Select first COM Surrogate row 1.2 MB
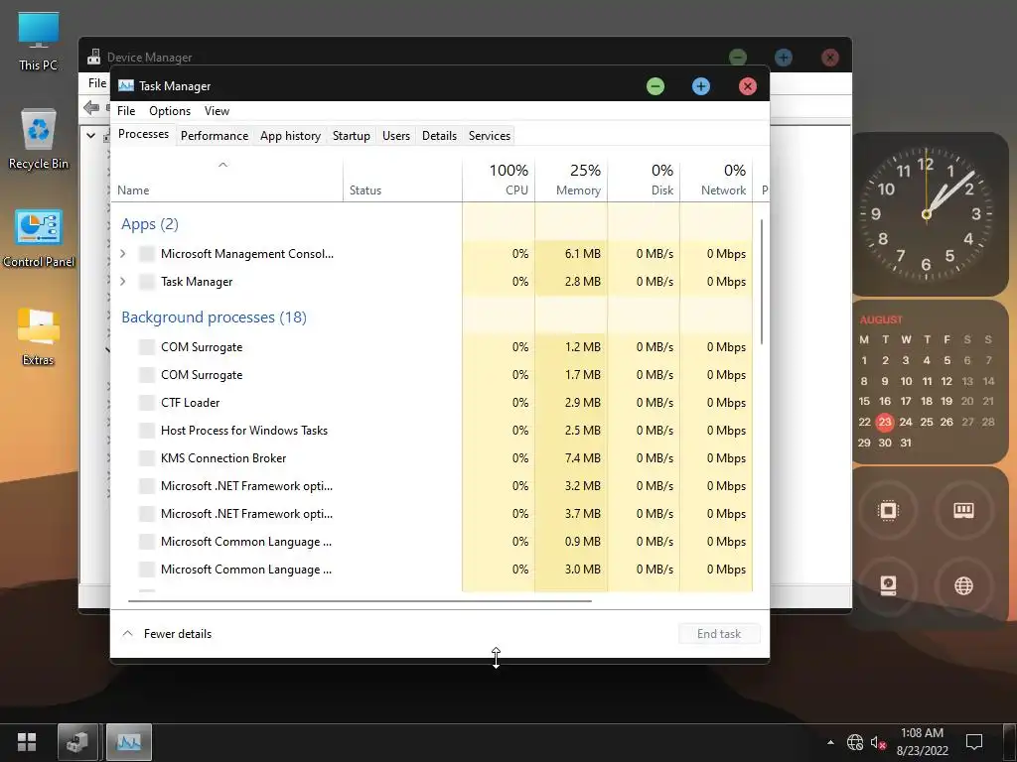The height and width of the screenshot is (762, 1017). [x=432, y=346]
